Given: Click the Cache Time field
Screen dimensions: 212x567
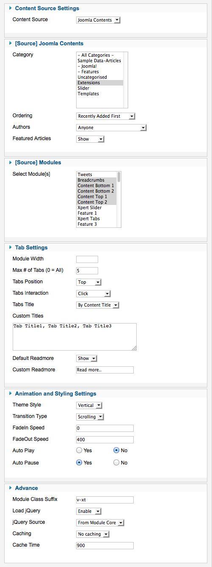Looking at the screenshot, I should 105,545.
